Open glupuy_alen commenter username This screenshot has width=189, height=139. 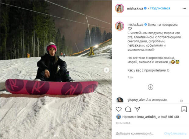136,100
